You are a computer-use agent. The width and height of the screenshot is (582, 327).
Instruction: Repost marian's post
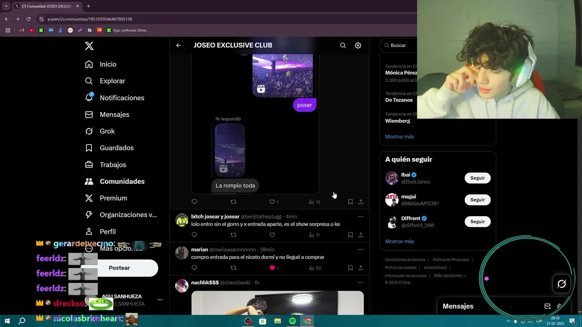coord(233,268)
